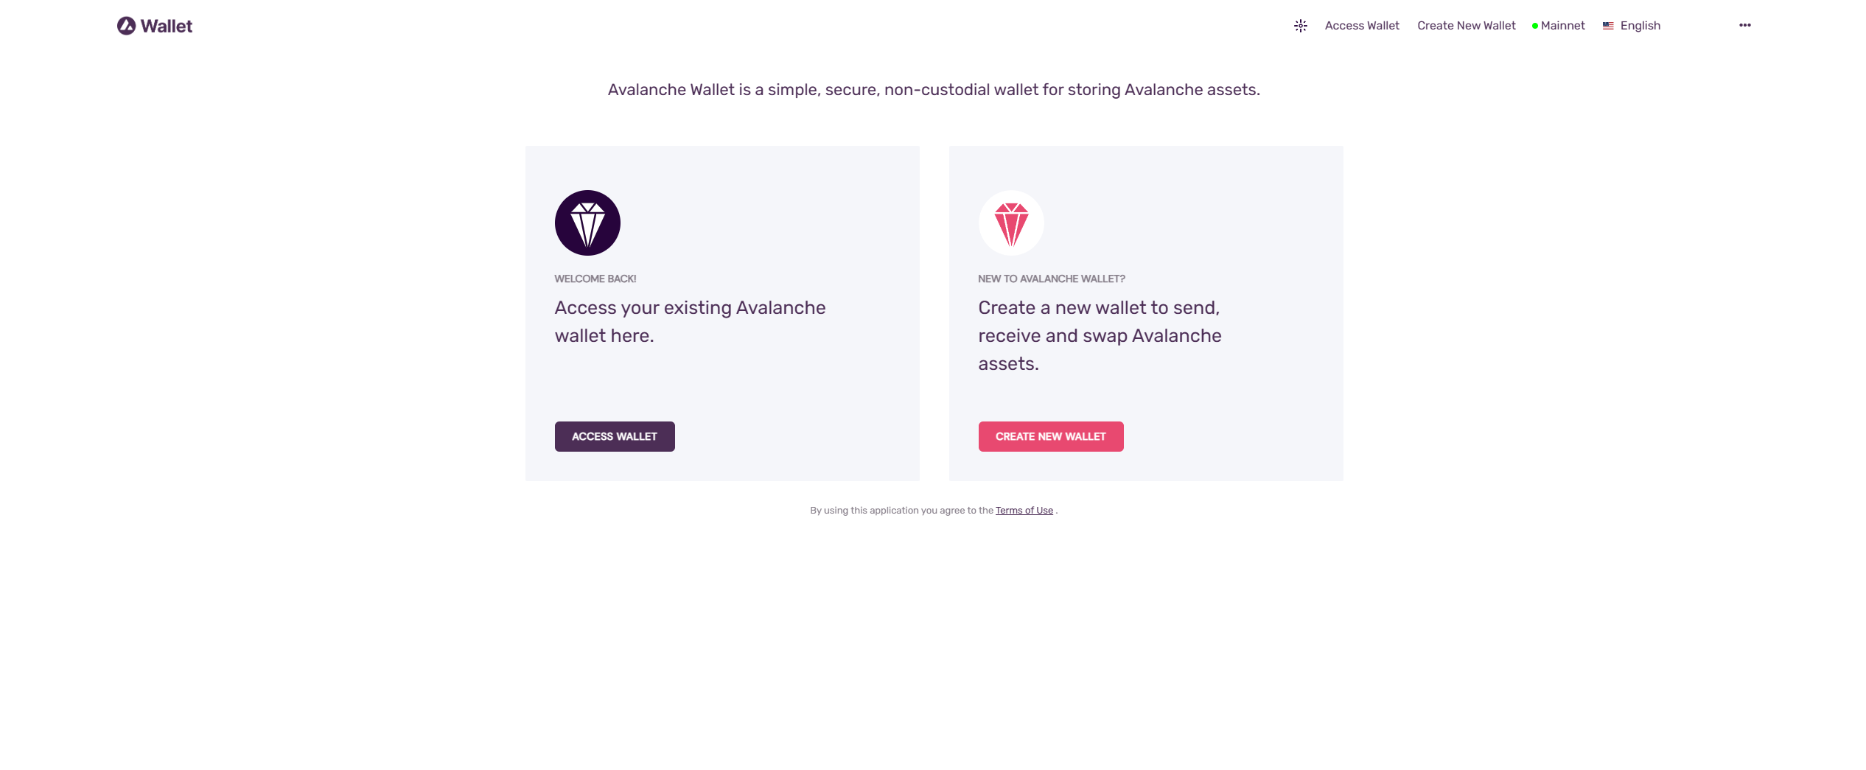Open the Access Wallet item in the top navigation
Image resolution: width=1866 pixels, height=770 pixels.
coord(1362,26)
